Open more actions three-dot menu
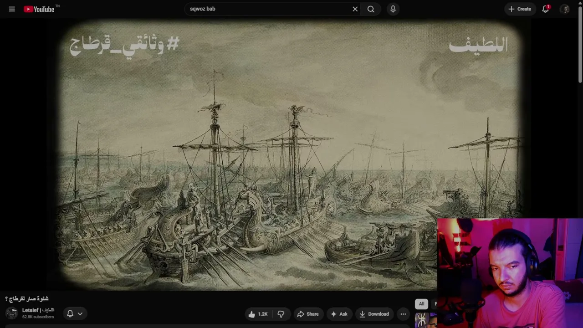Viewport: 583px width, 328px height. click(403, 314)
